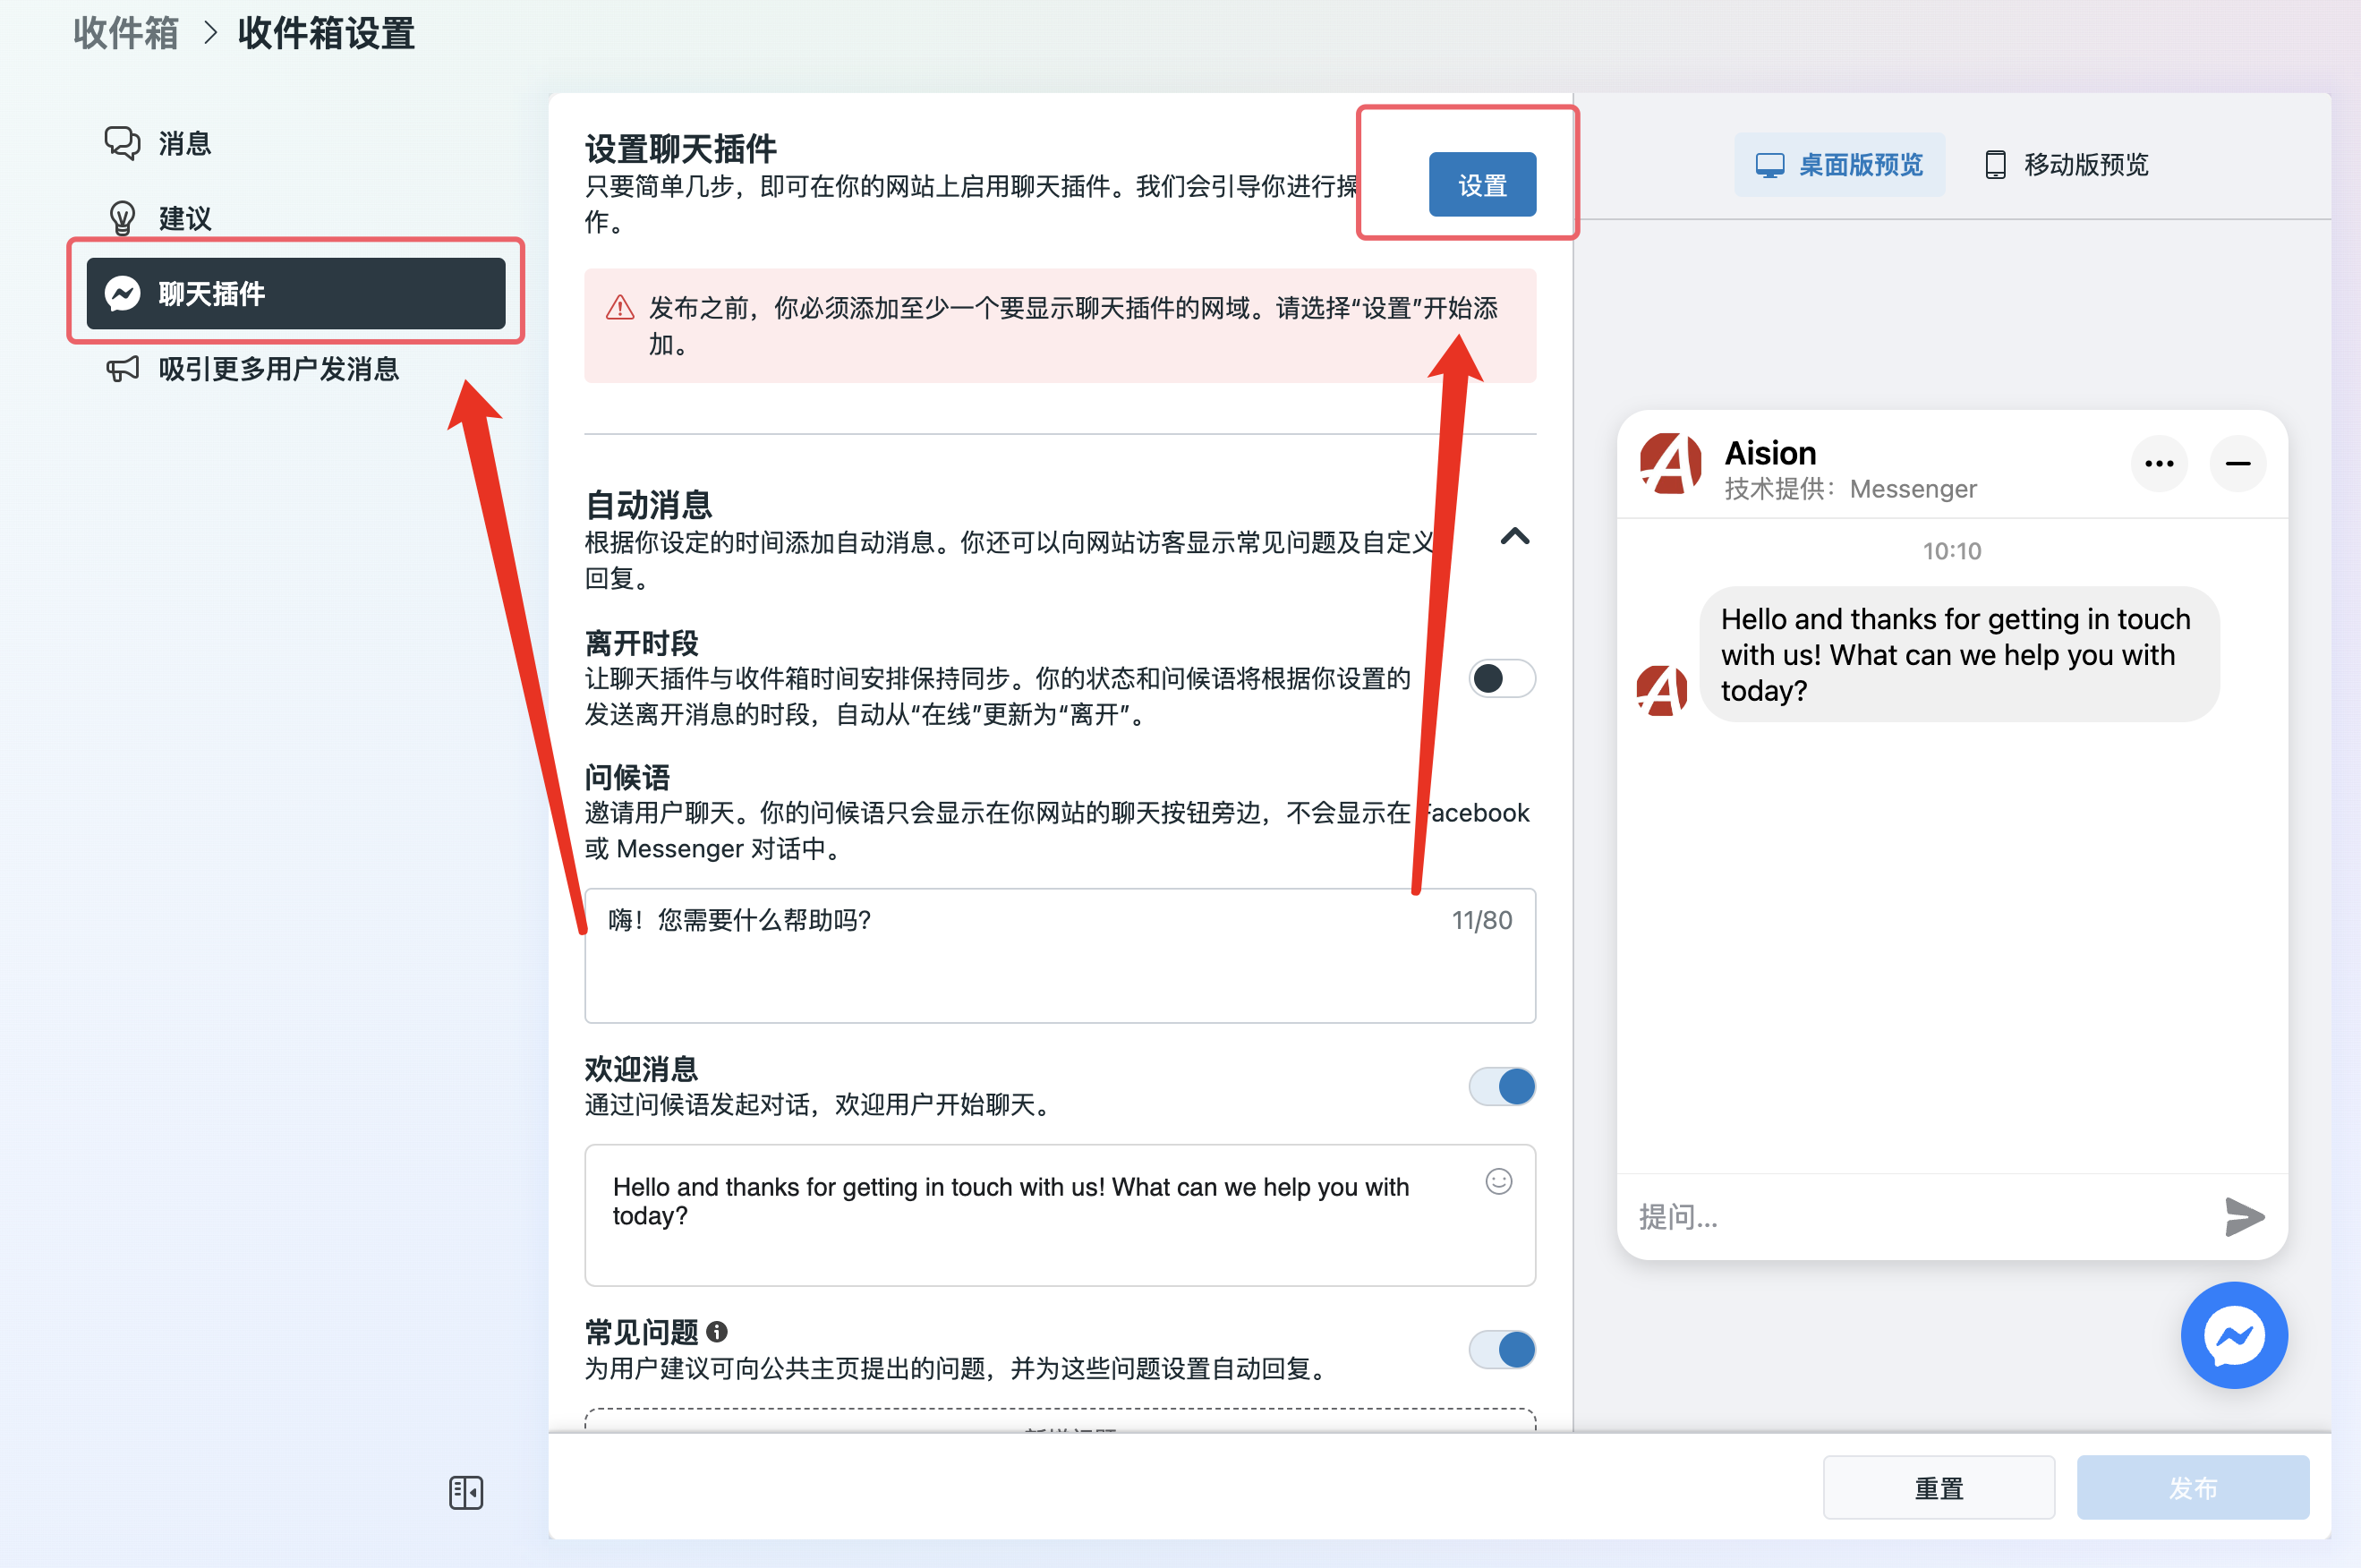The height and width of the screenshot is (1568, 2361).
Task: Open 吸引更多用户发消息 in sidebar
Action: coord(295,369)
